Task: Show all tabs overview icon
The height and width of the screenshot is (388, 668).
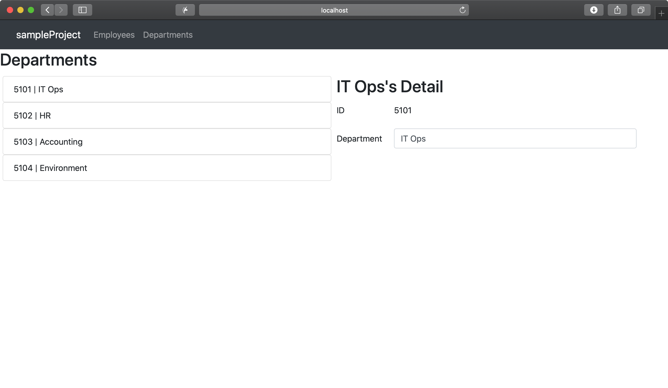Action: coord(641,10)
